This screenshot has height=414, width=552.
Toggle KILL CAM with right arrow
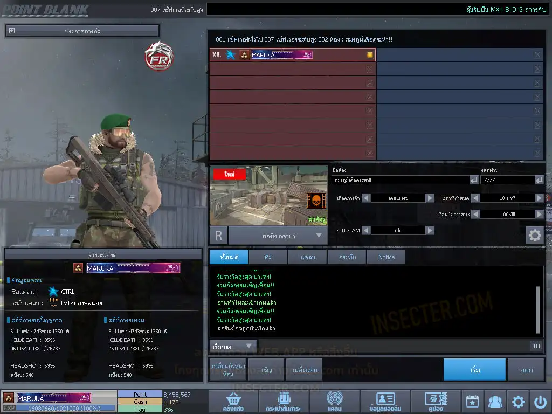(430, 230)
